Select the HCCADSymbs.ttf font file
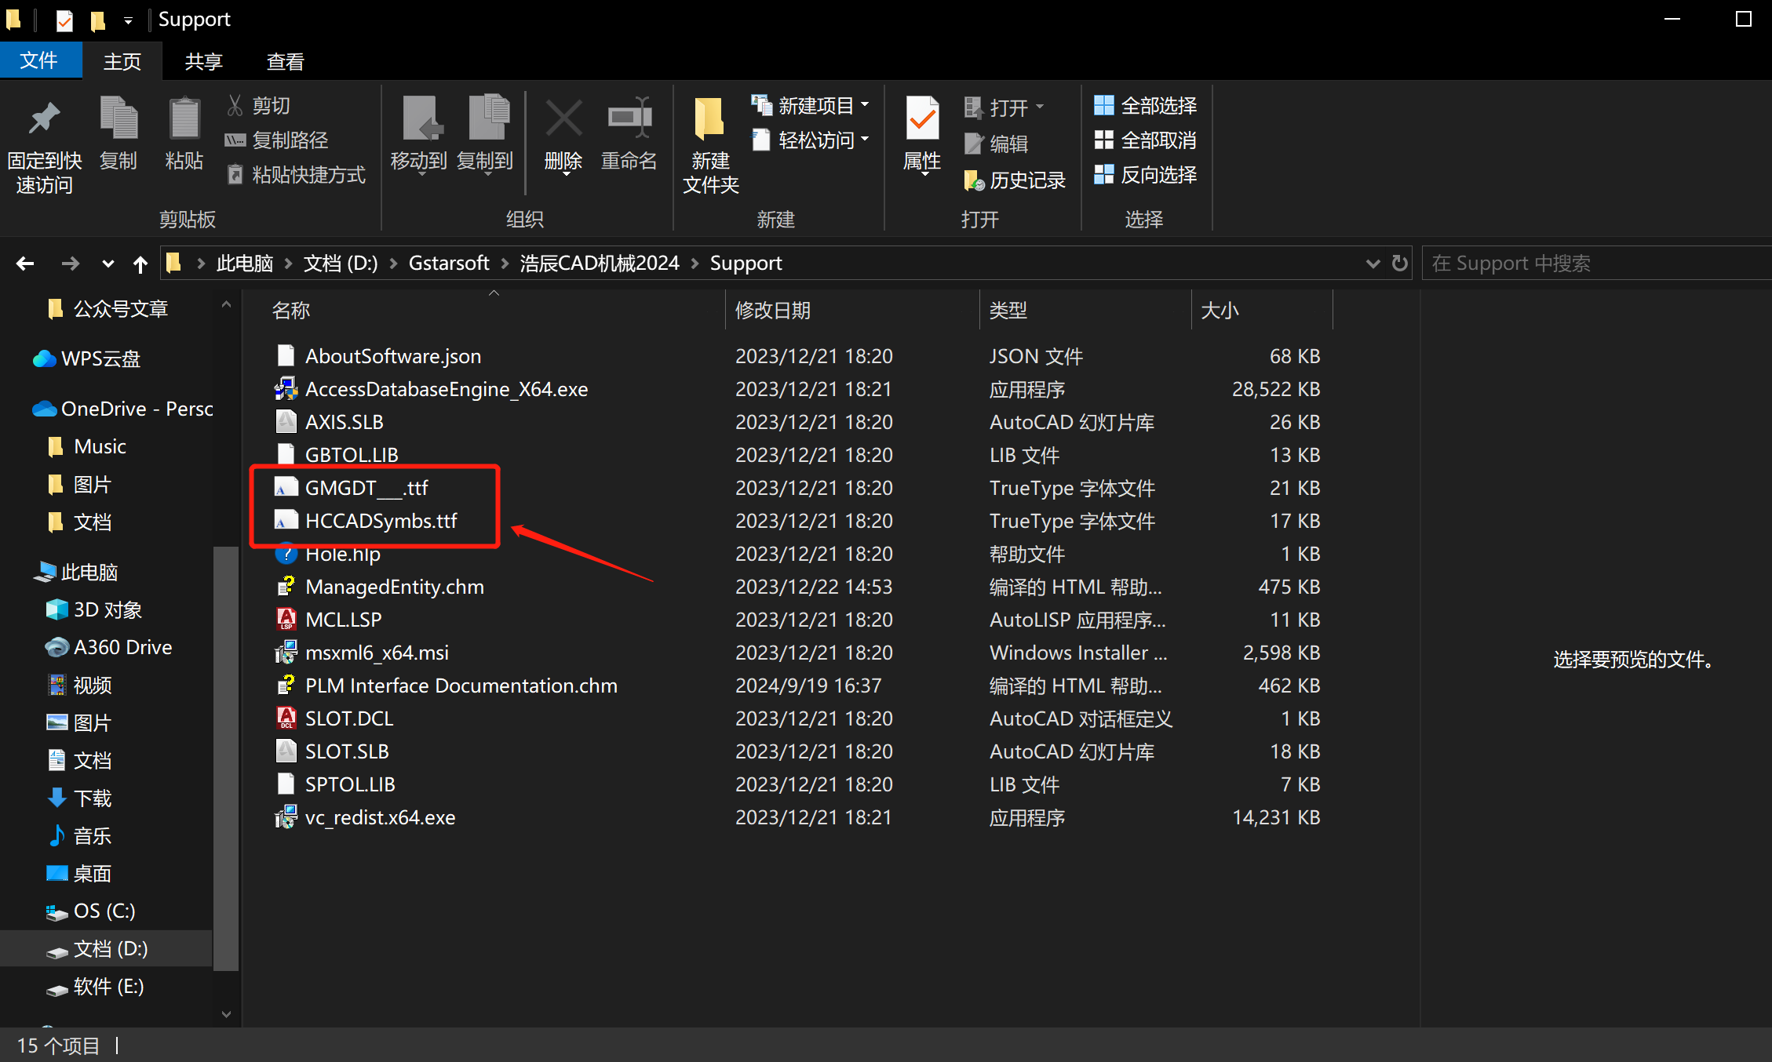This screenshot has width=1772, height=1062. pyautogui.click(x=381, y=521)
